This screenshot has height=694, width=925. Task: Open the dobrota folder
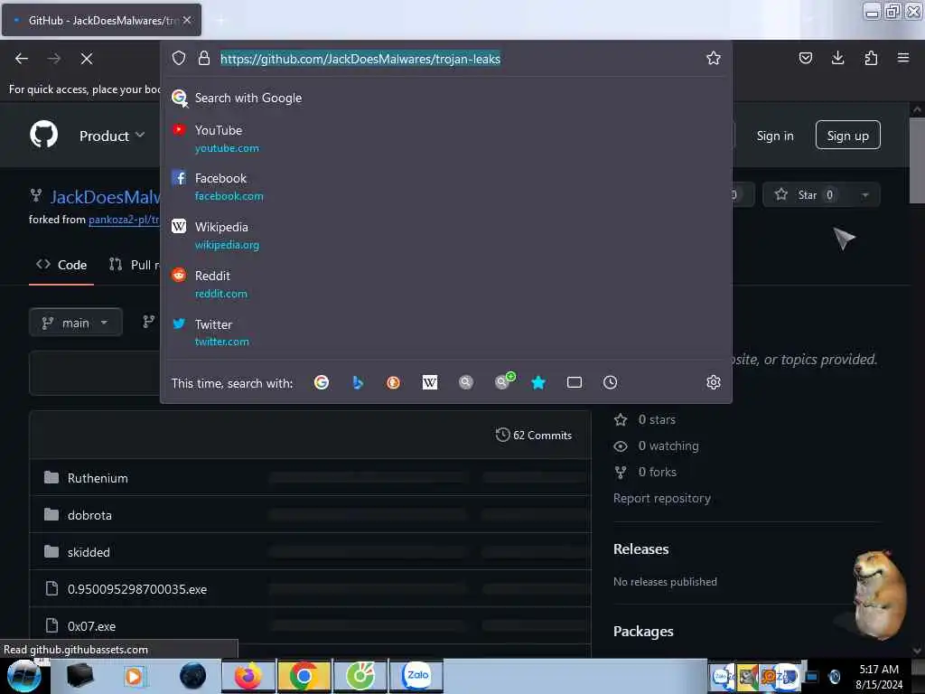89,515
